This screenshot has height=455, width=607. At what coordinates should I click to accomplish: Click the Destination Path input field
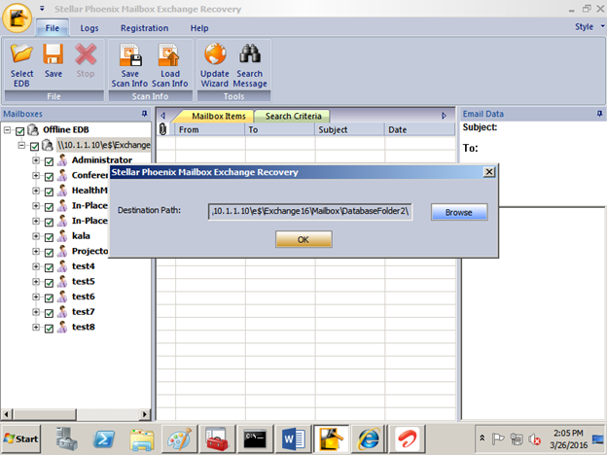(x=310, y=212)
